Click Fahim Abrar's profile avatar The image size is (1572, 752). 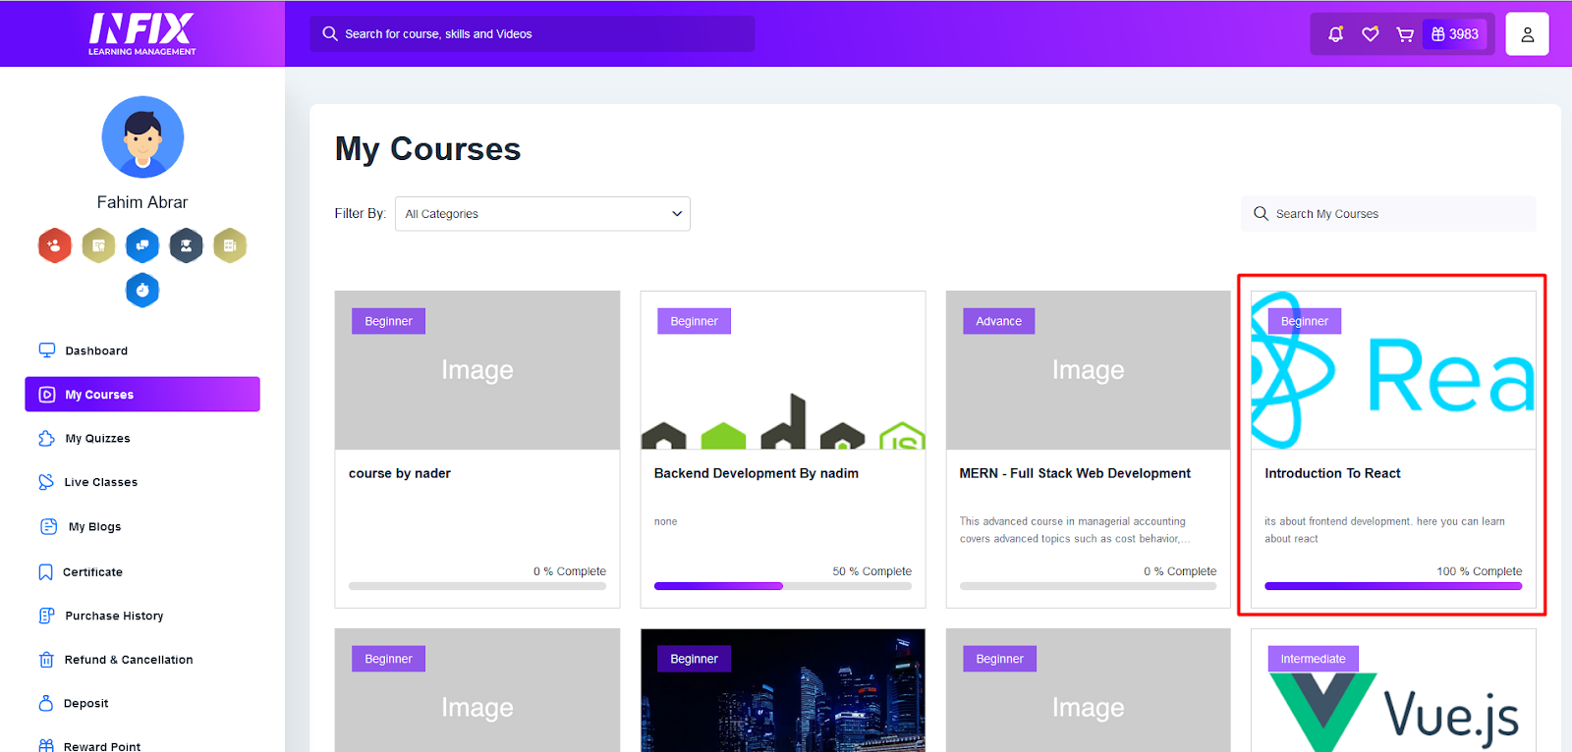click(x=142, y=136)
